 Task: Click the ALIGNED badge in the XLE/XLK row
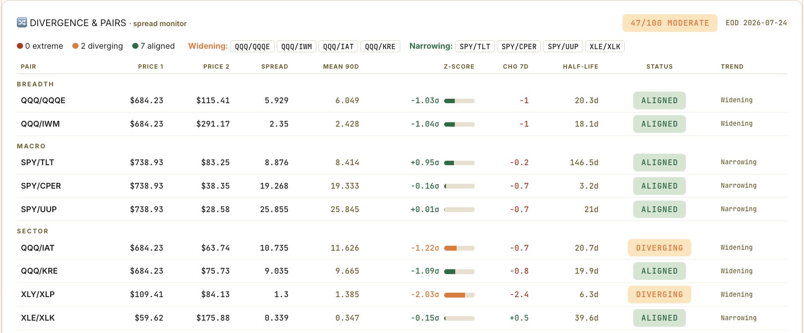659,318
